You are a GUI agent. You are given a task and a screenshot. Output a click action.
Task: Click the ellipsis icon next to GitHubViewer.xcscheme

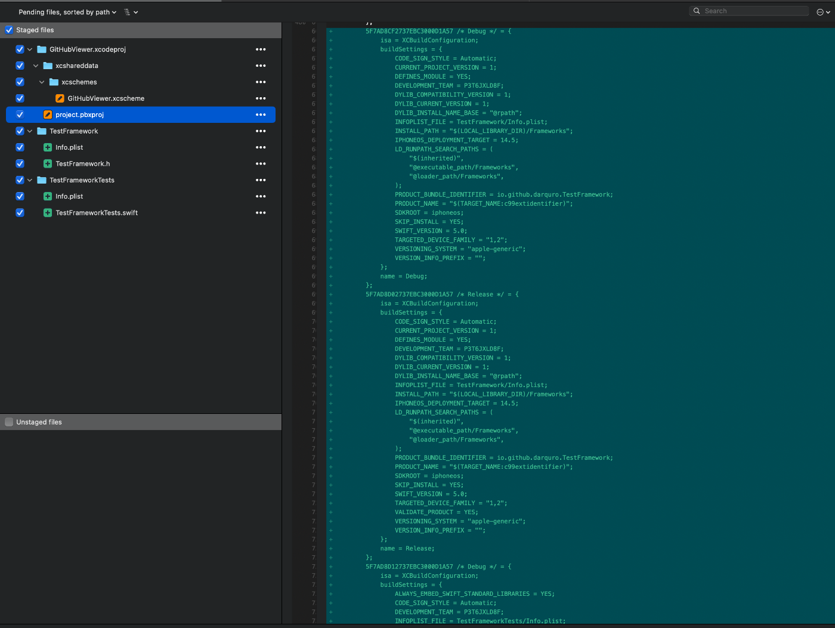261,98
